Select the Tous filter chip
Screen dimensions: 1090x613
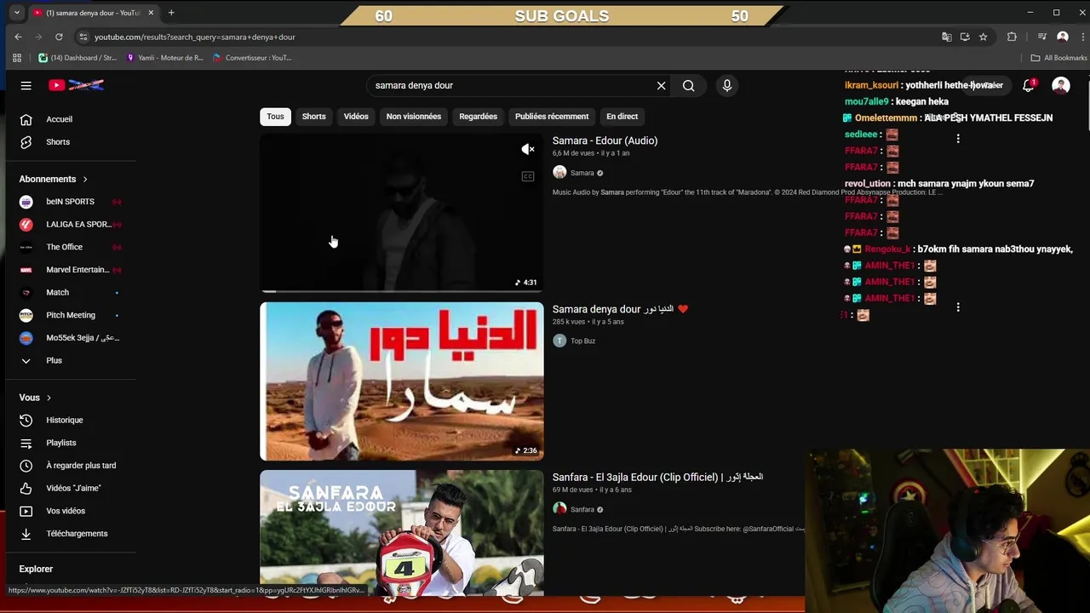275,117
